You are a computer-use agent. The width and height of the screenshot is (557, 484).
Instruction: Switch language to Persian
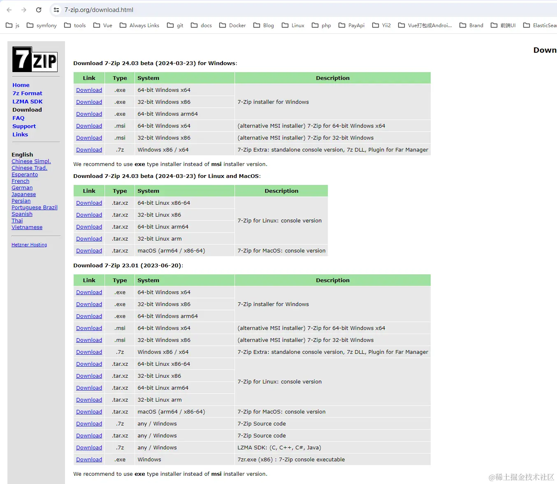point(21,201)
